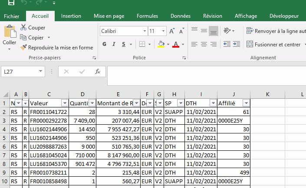
Task: Toggle center horizontal alignment
Action: coord(204,45)
